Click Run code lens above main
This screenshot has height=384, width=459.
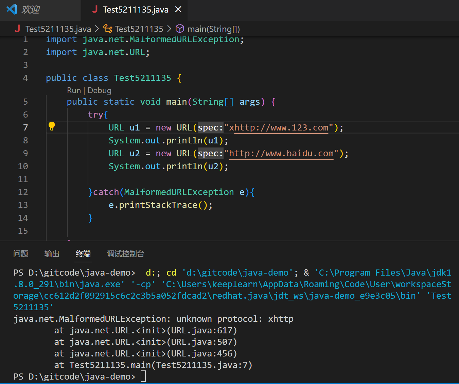(x=74, y=90)
